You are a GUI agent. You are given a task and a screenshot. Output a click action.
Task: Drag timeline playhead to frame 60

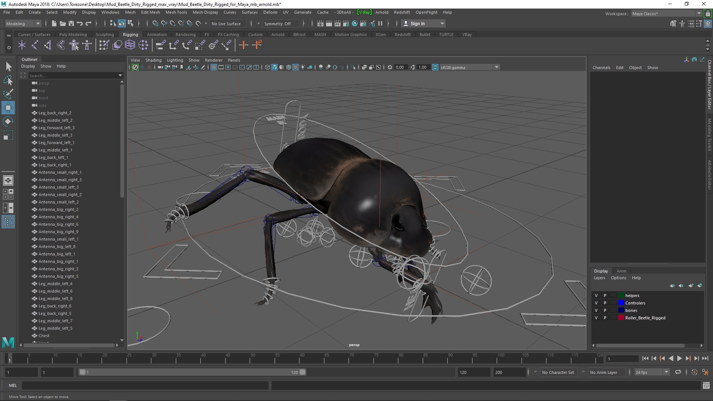coord(300,358)
